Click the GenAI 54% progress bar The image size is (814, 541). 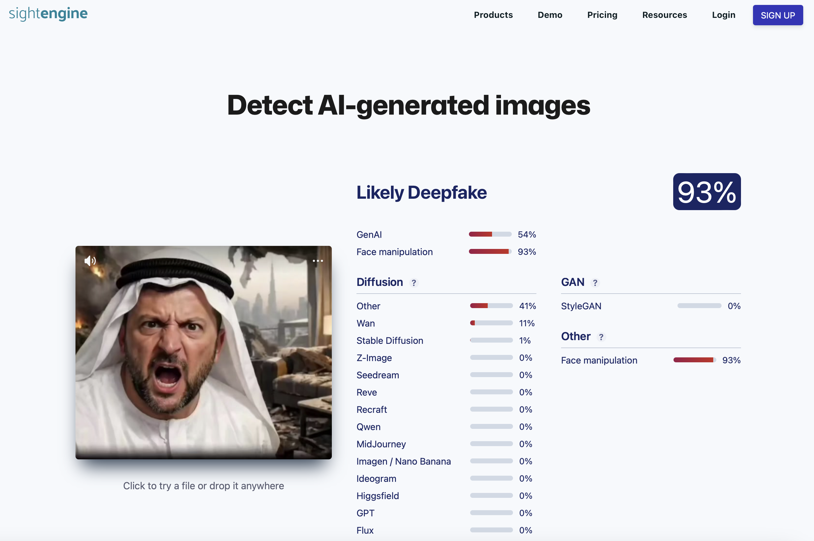(x=490, y=235)
